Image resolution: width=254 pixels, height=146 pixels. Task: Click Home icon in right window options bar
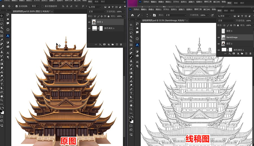click(x=132, y=15)
